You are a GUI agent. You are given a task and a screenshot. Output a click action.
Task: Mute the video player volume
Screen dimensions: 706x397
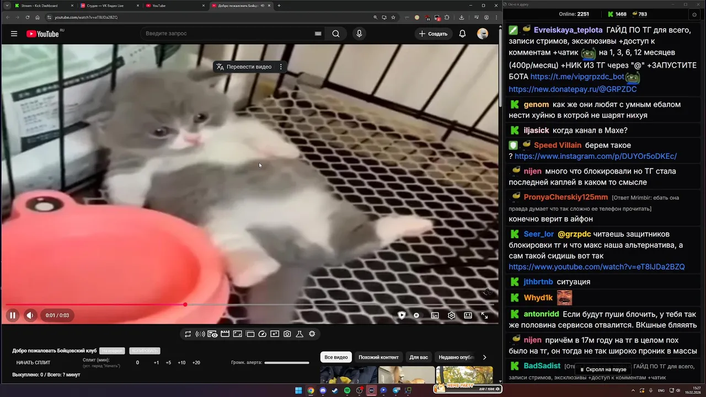click(30, 315)
